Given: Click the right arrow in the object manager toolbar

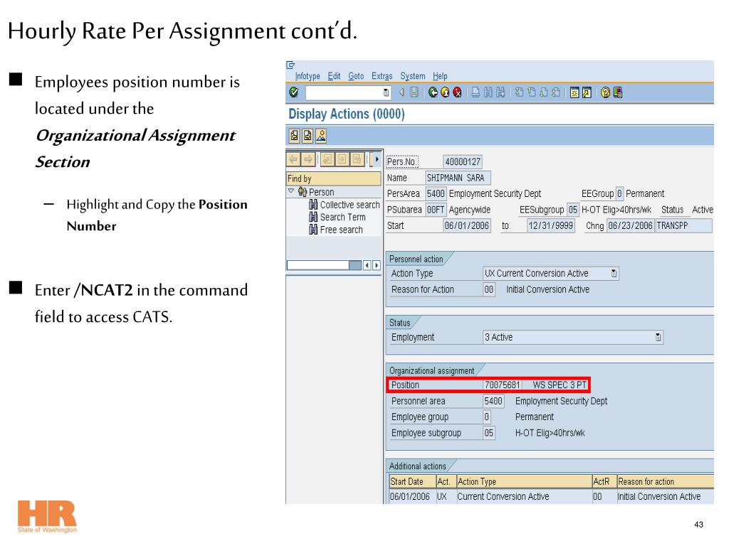Looking at the screenshot, I should (x=308, y=159).
